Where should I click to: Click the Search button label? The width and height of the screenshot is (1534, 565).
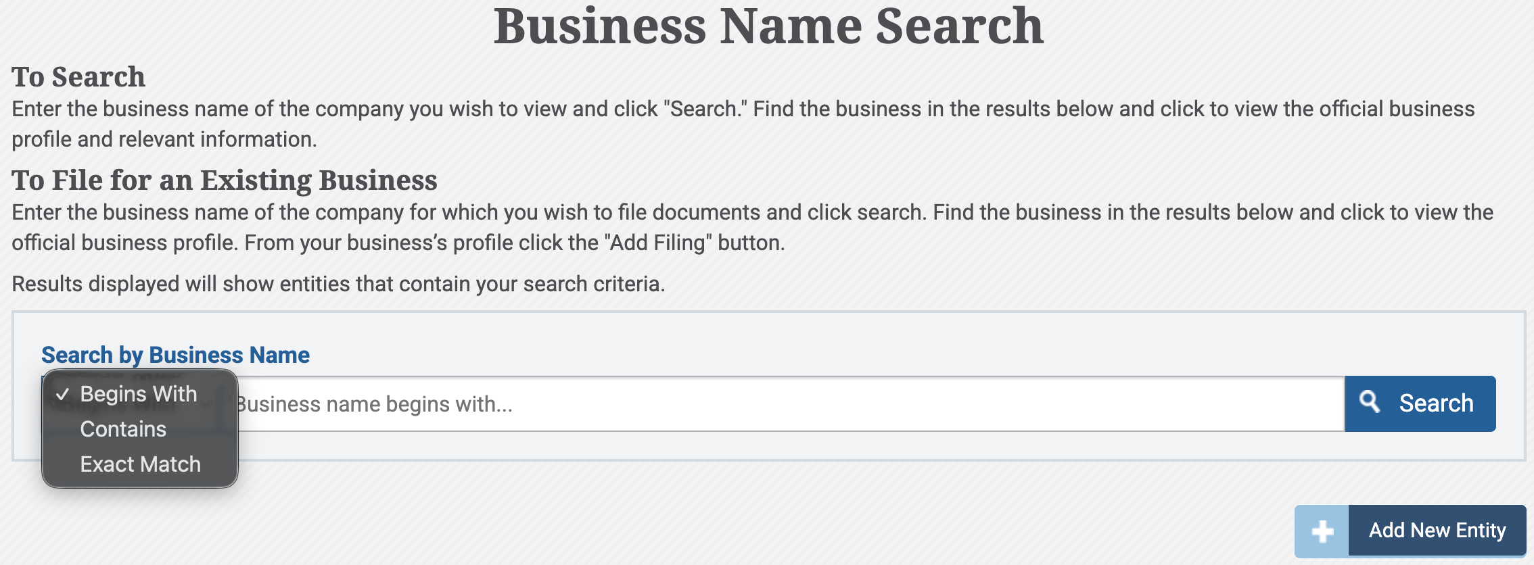click(x=1436, y=403)
